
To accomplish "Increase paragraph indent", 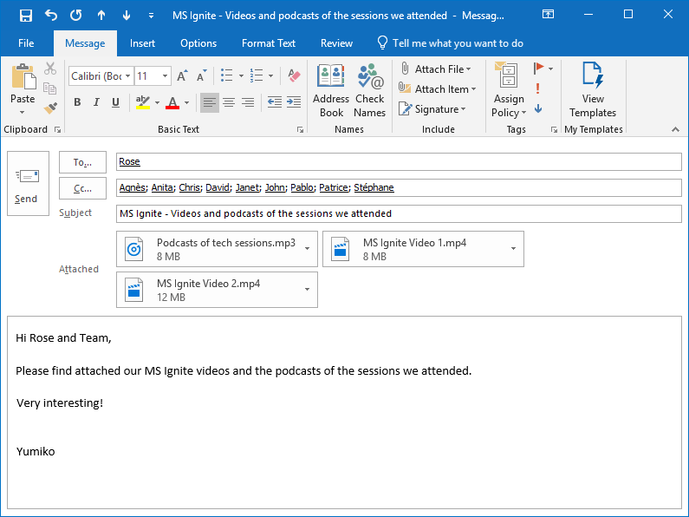I will 294,102.
